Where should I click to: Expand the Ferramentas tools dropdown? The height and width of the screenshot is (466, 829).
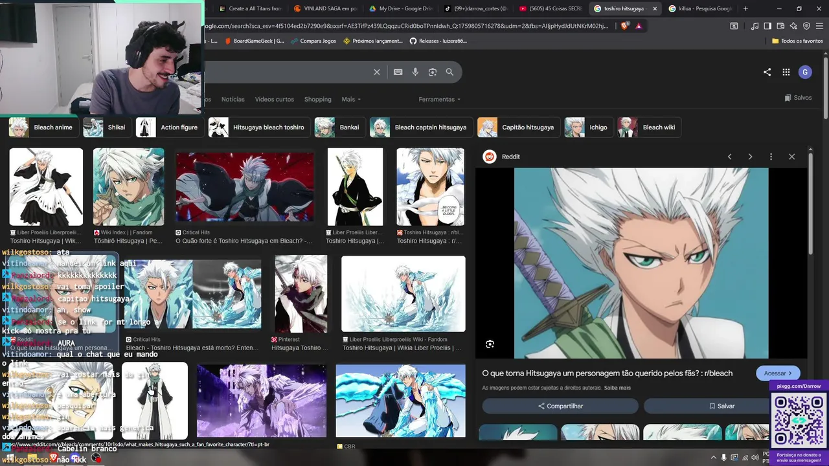[440, 99]
